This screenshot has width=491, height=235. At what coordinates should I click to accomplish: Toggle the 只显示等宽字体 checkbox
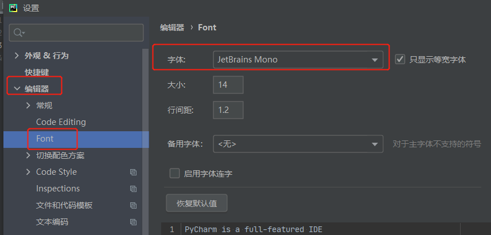(x=400, y=59)
